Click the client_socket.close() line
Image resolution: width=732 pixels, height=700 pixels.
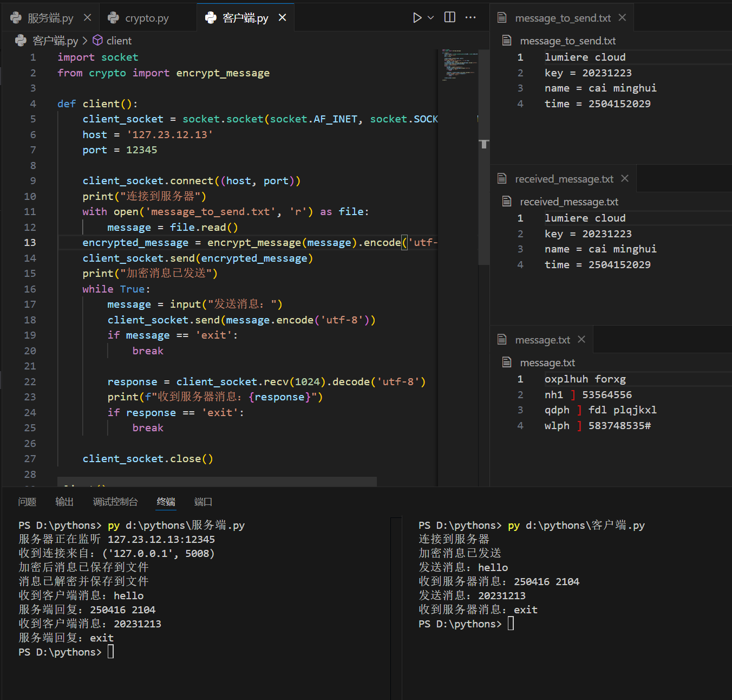[148, 459]
